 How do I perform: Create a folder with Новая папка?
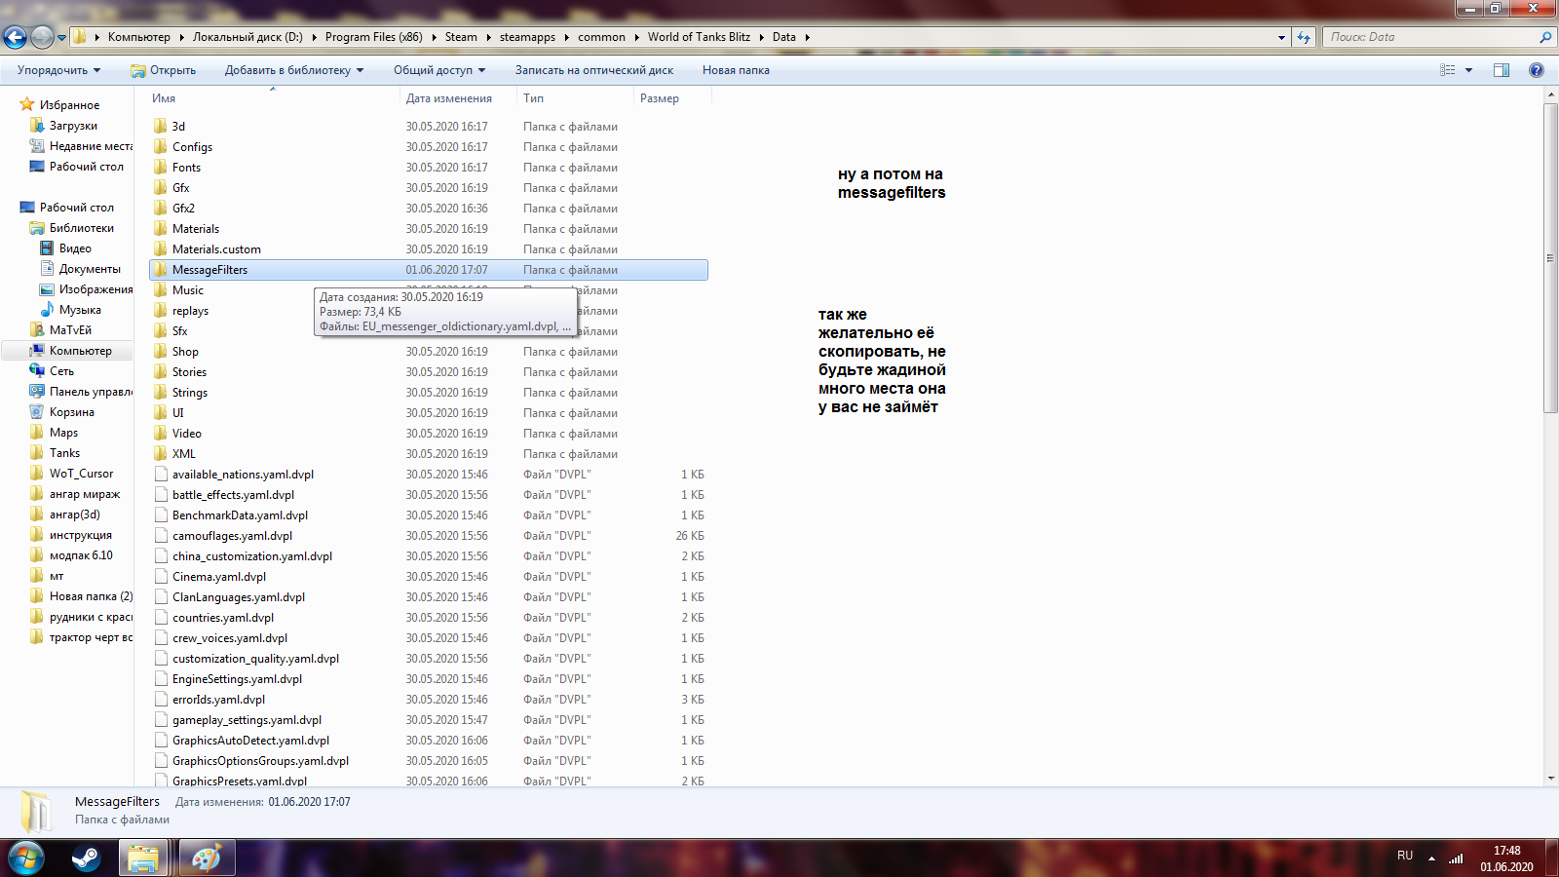[736, 70]
